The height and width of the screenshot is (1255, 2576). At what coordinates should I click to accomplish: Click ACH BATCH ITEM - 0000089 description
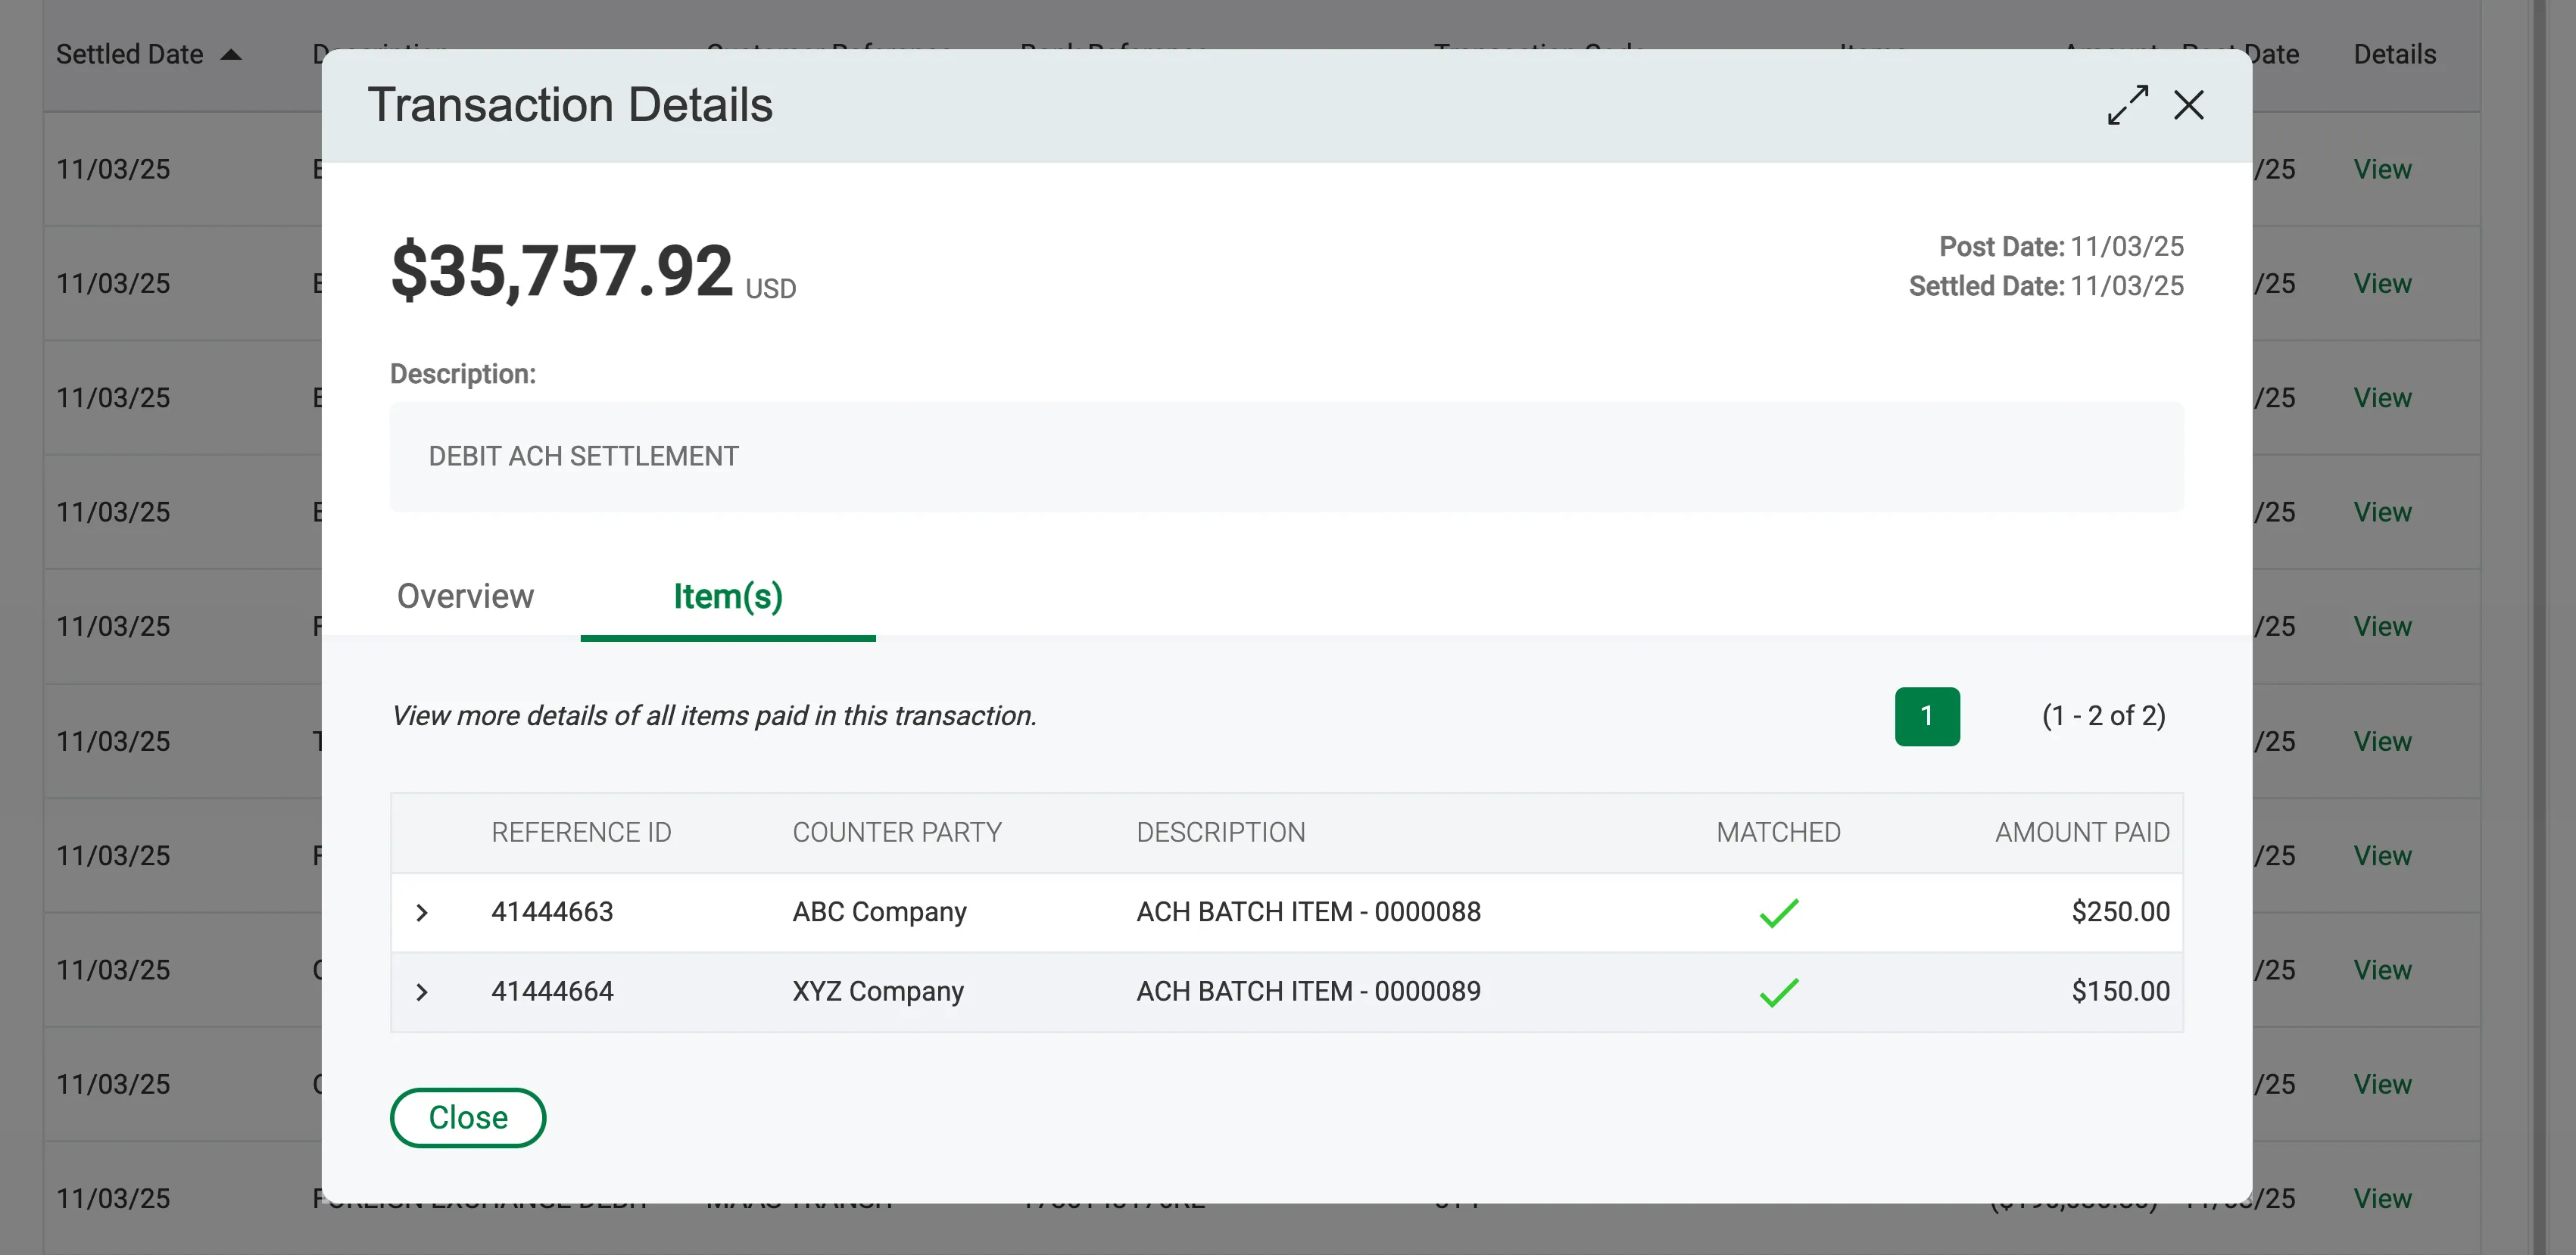1308,992
